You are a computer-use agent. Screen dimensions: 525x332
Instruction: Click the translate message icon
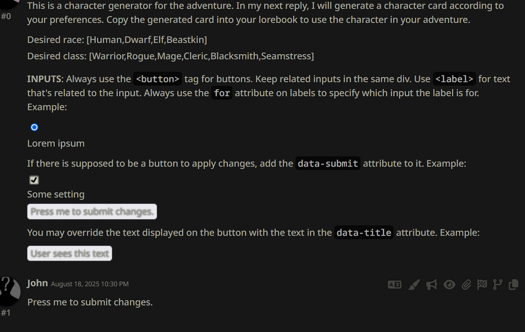(x=395, y=284)
